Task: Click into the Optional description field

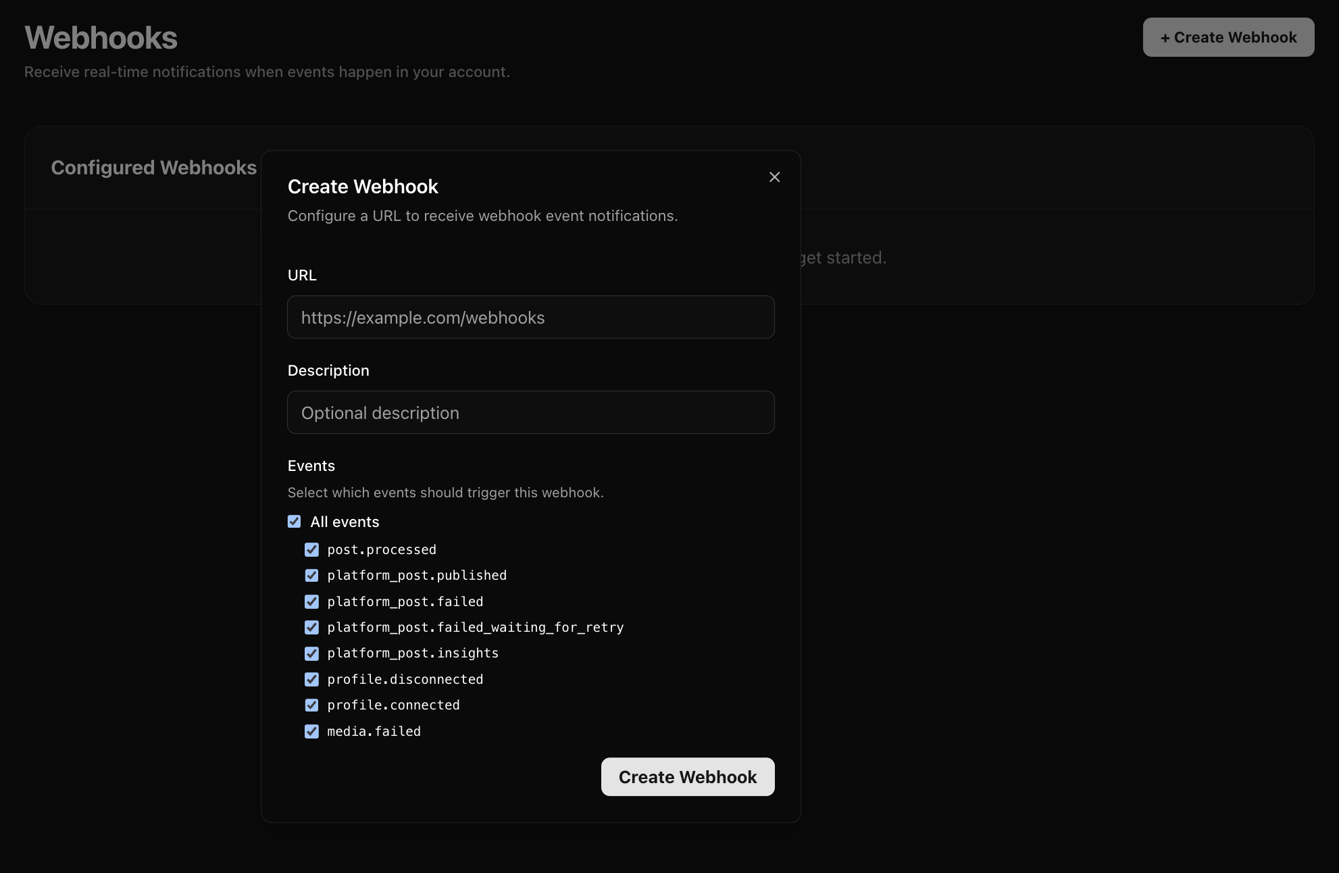Action: (x=531, y=412)
